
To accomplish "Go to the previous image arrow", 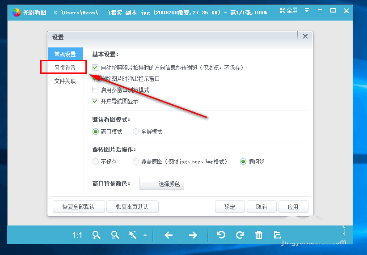I will [169, 235].
